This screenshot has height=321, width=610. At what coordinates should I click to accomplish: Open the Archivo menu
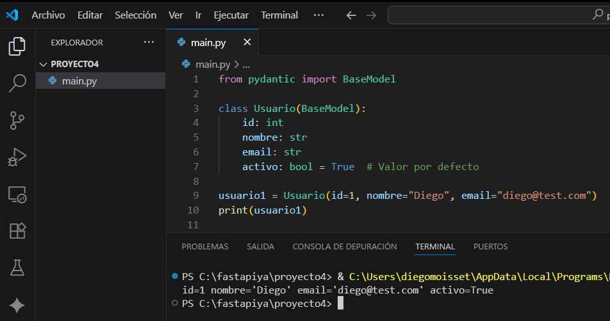click(x=48, y=15)
